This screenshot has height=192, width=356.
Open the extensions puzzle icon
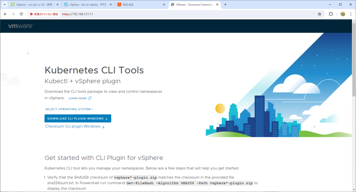click(x=331, y=14)
